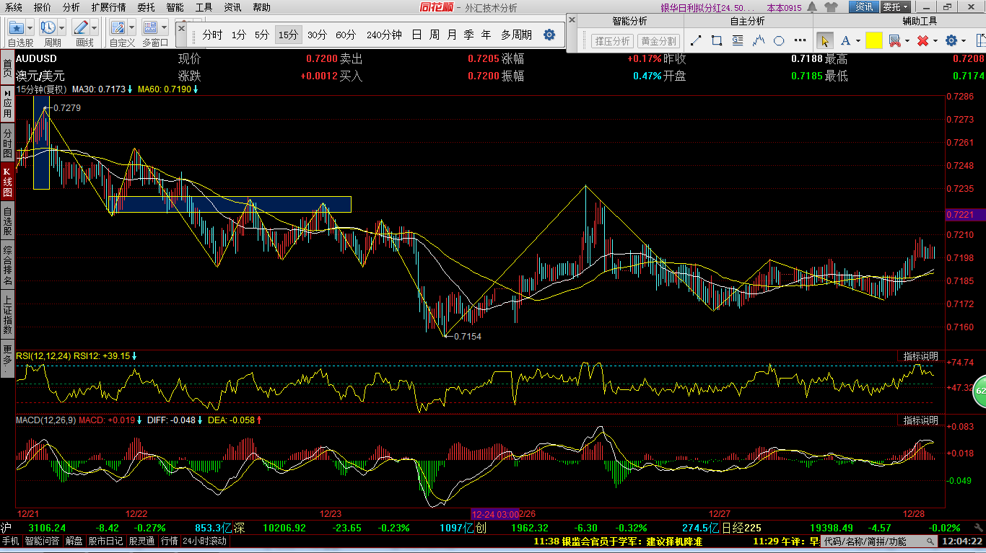The height and width of the screenshot is (553, 986).
Task: Switch to the 日 daily period
Action: [x=416, y=35]
